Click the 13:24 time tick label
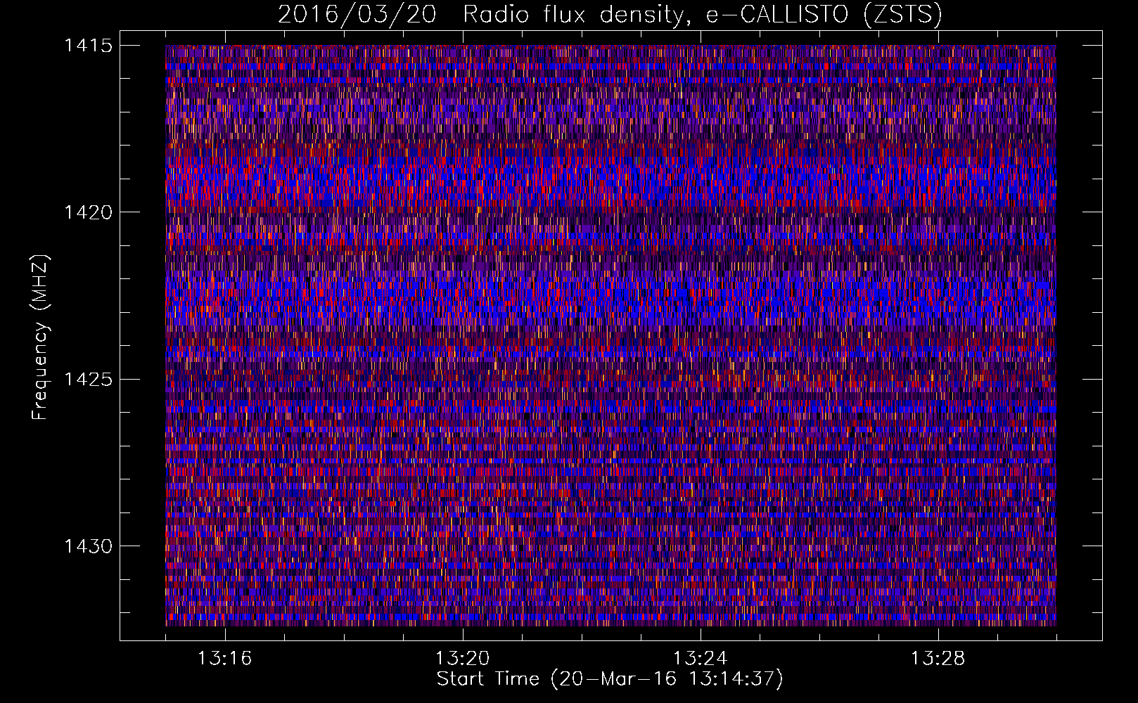The width and height of the screenshot is (1138, 703). pyautogui.click(x=701, y=659)
